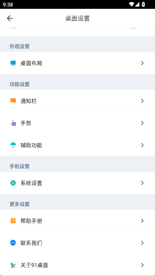Select the 联系我们 text link
Viewport: 155px width, 276px height.
tap(31, 243)
